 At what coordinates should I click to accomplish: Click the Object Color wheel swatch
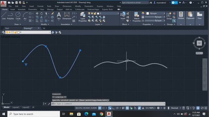click(143, 13)
